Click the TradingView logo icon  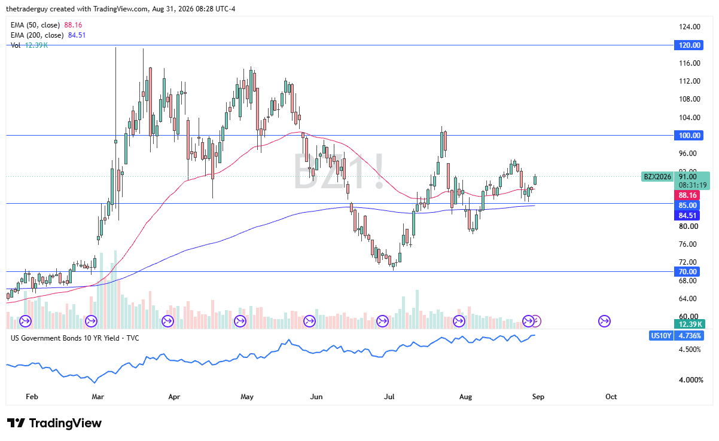[16, 423]
